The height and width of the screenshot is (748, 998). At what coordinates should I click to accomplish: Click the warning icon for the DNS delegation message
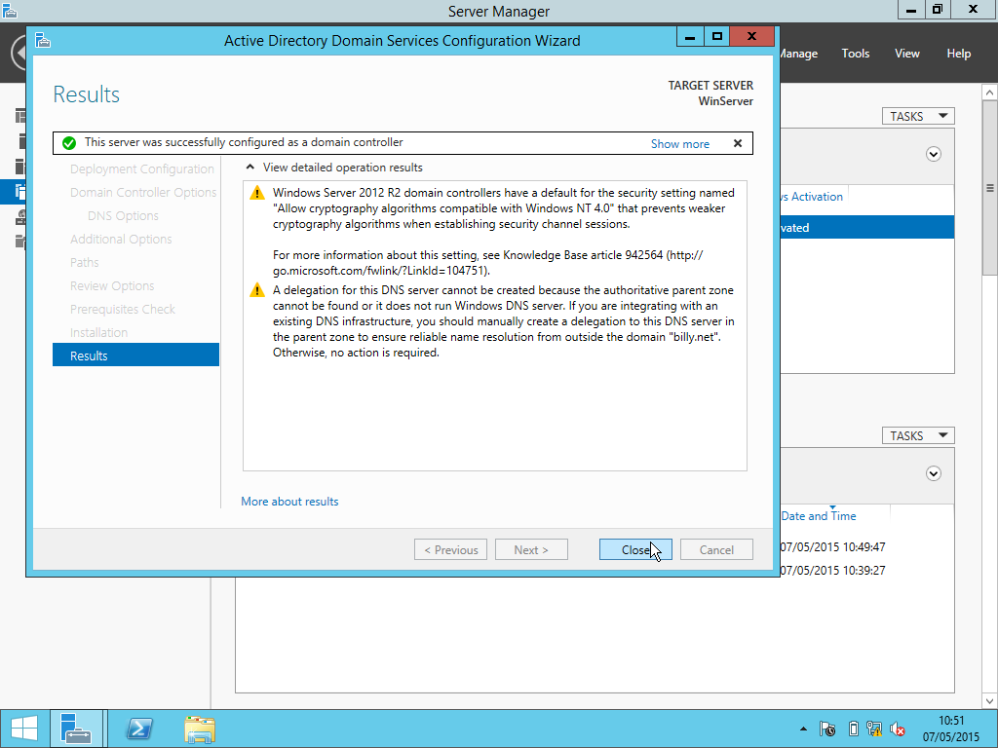[x=257, y=290]
